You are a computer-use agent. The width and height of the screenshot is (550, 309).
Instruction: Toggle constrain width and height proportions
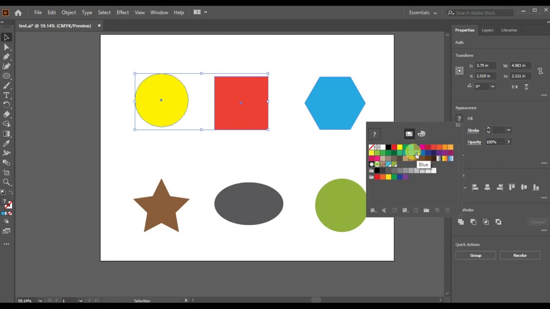541,71
